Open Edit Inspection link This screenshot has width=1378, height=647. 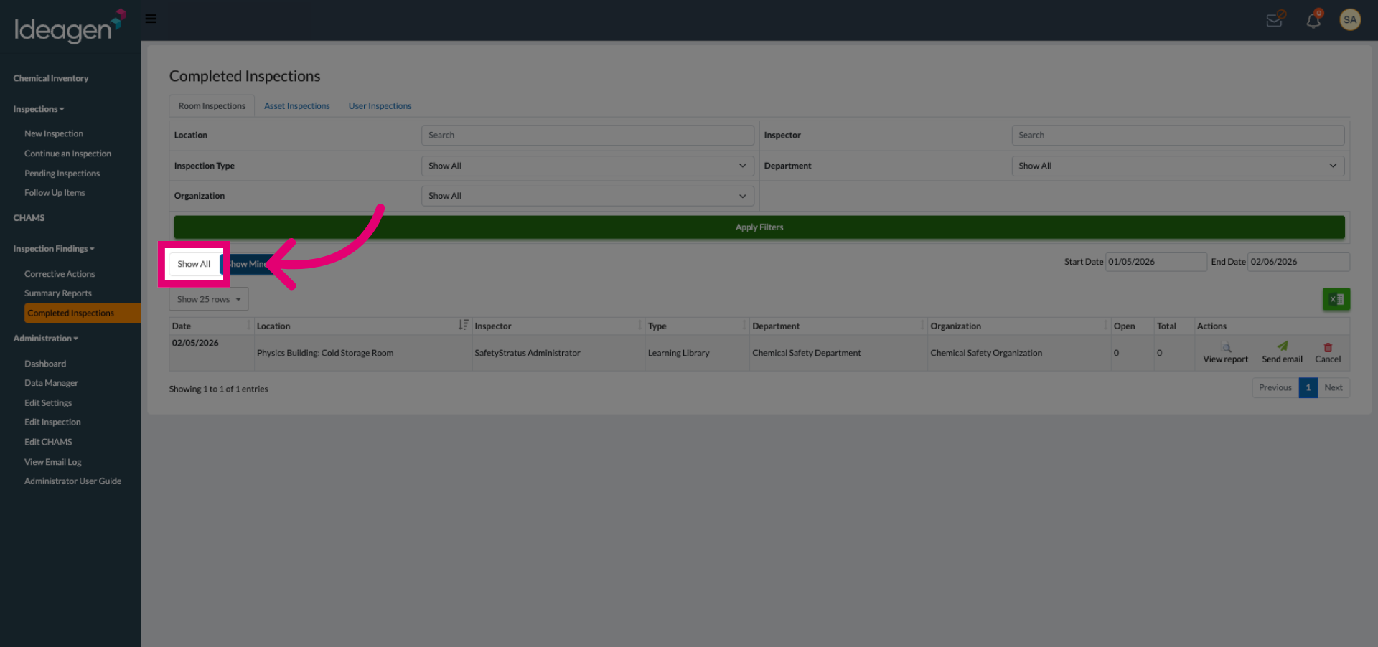(x=52, y=422)
